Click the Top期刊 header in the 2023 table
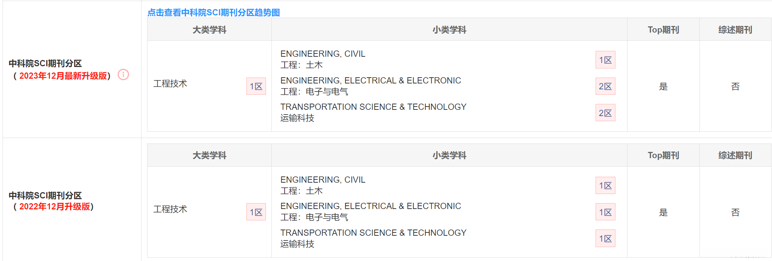This screenshot has width=772, height=261. click(x=663, y=30)
